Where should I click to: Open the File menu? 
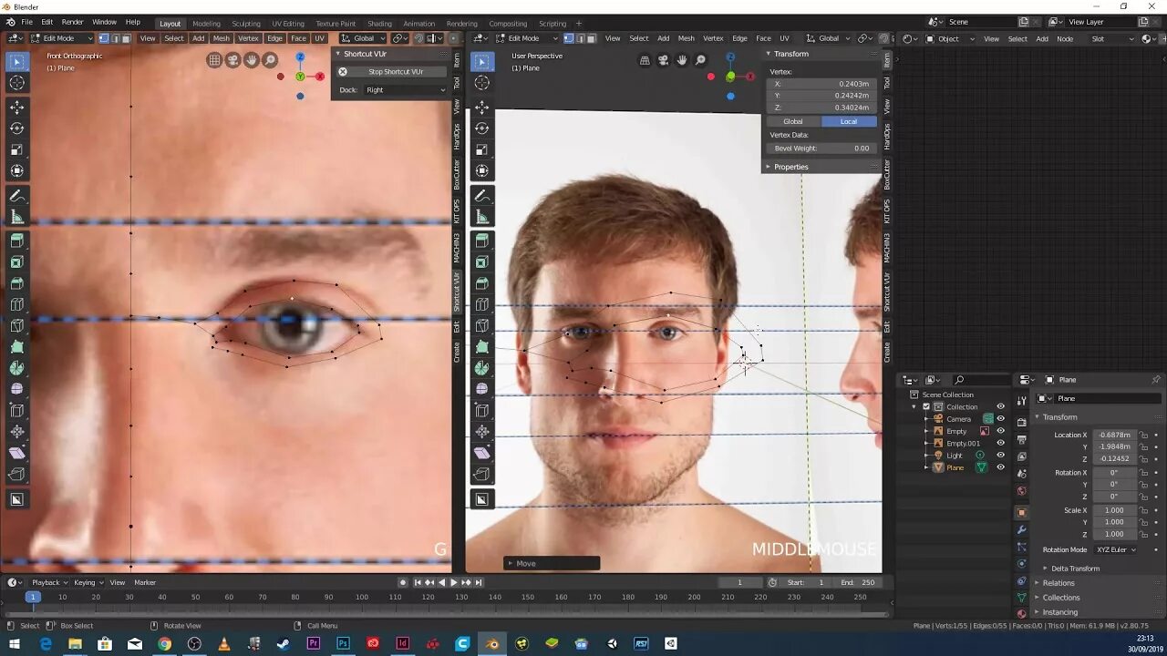(26, 22)
